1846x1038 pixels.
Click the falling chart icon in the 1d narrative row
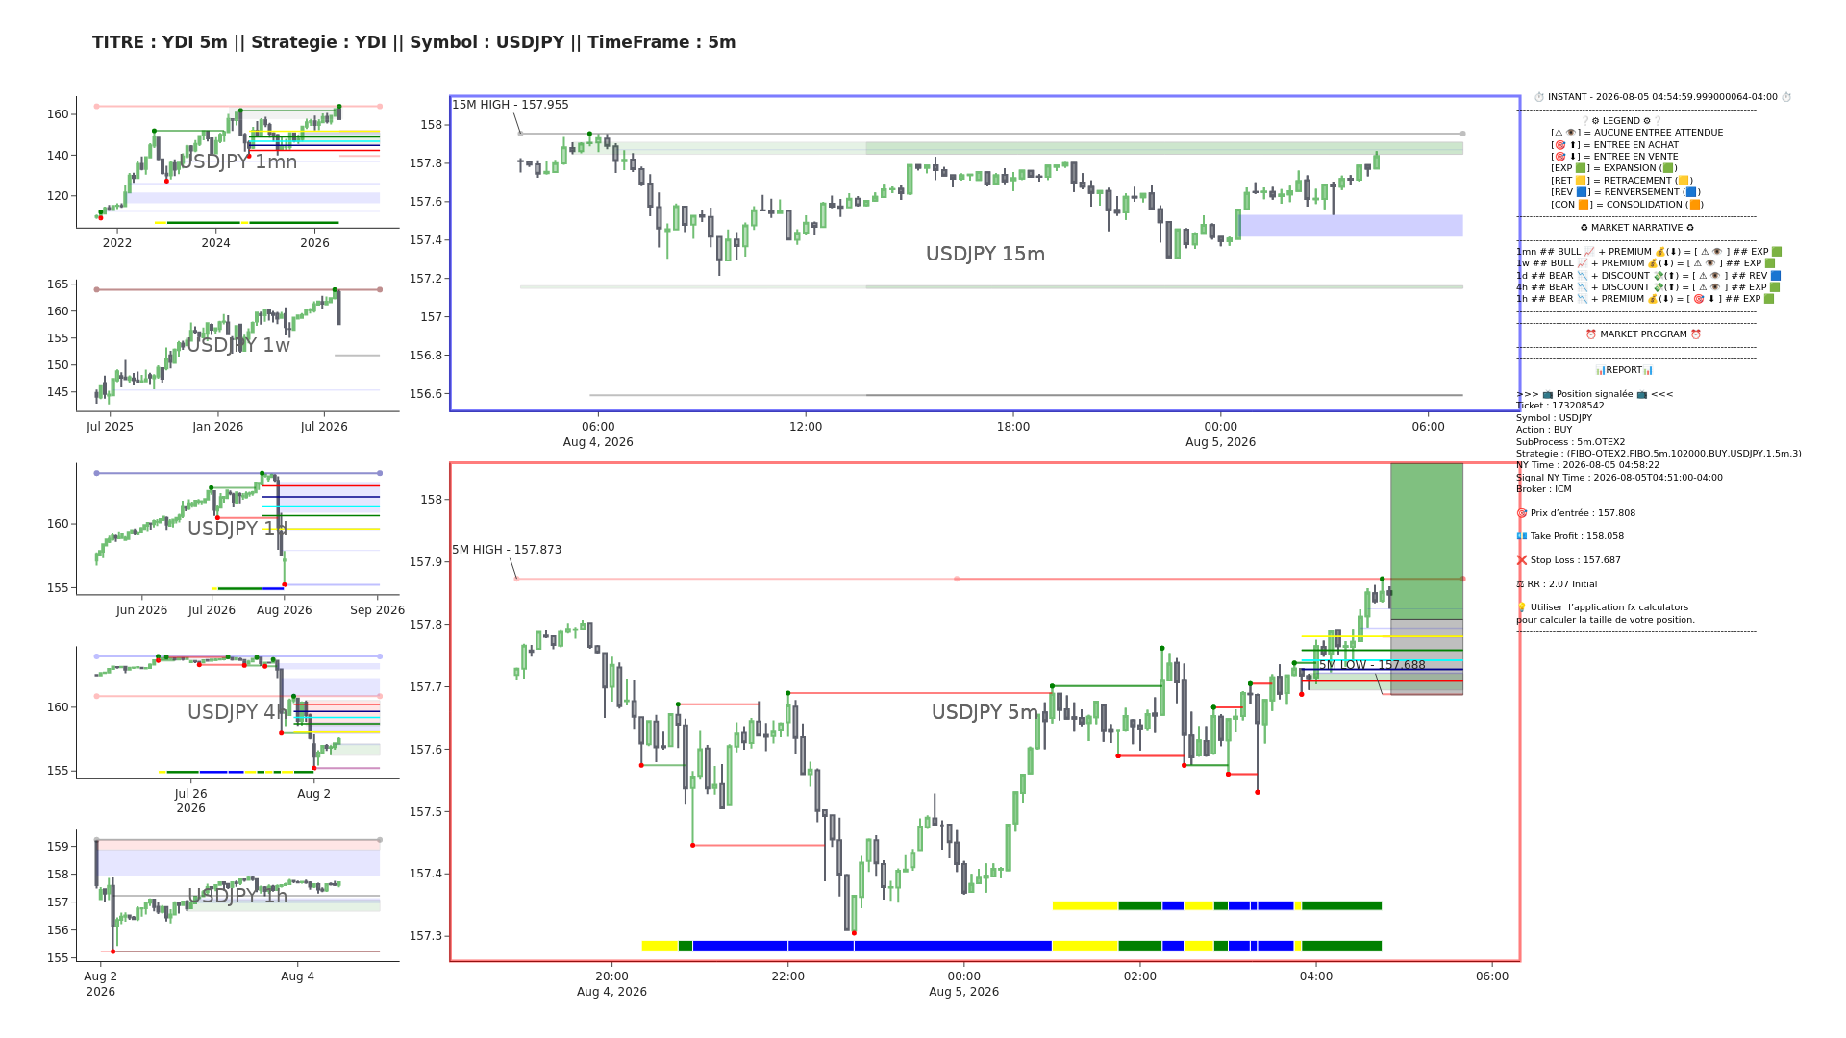1583,276
